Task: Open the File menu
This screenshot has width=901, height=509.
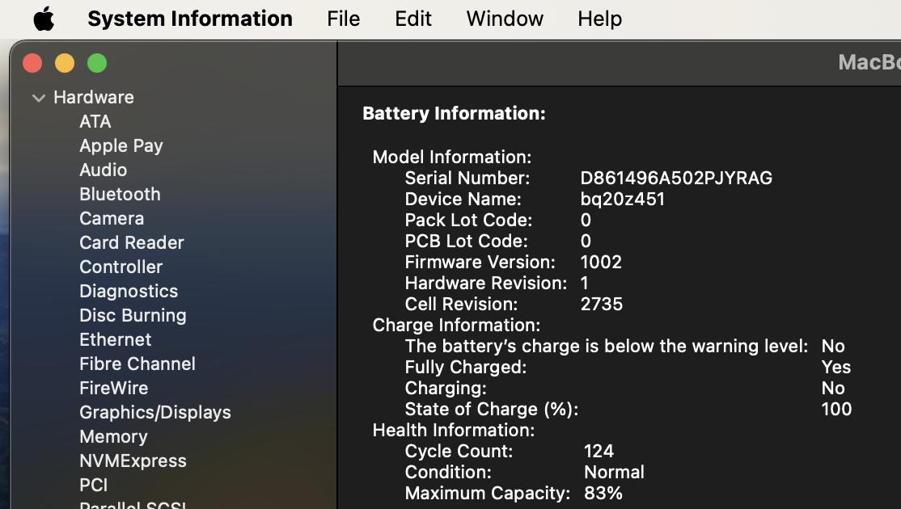Action: pyautogui.click(x=343, y=19)
